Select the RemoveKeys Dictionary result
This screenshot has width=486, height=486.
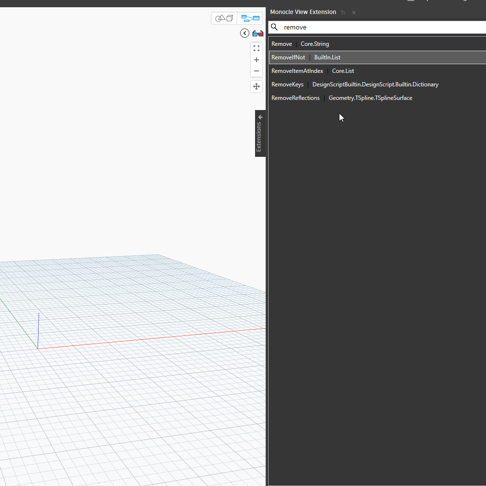coord(377,84)
